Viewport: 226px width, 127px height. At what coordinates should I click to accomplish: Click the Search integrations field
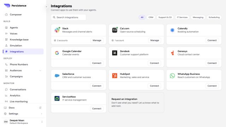69,17
